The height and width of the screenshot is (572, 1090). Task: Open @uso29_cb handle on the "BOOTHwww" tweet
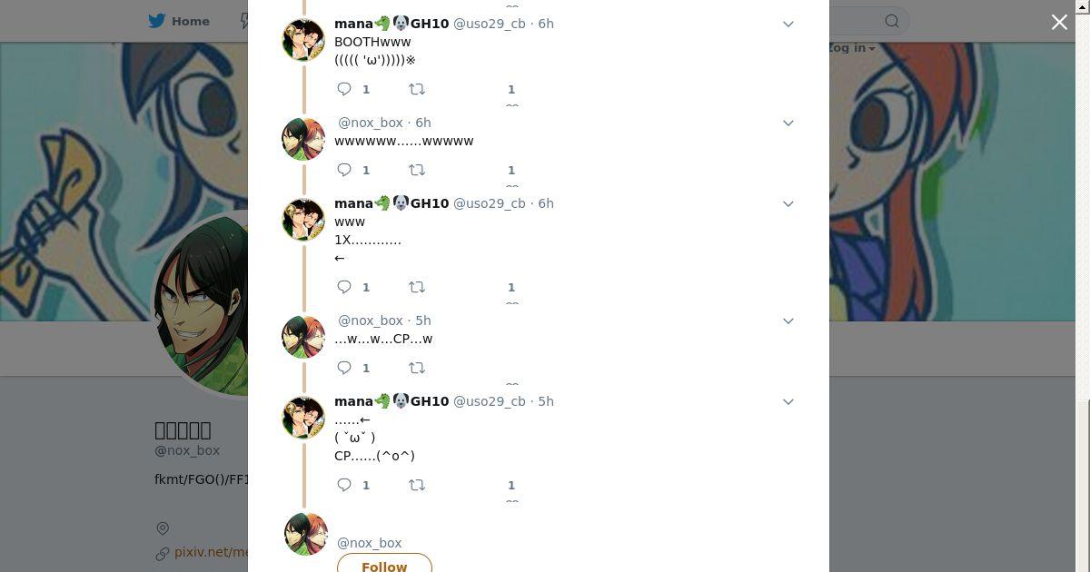(x=489, y=24)
